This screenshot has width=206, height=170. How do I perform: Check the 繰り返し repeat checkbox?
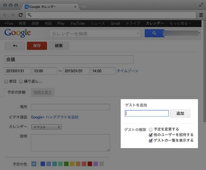21,81
